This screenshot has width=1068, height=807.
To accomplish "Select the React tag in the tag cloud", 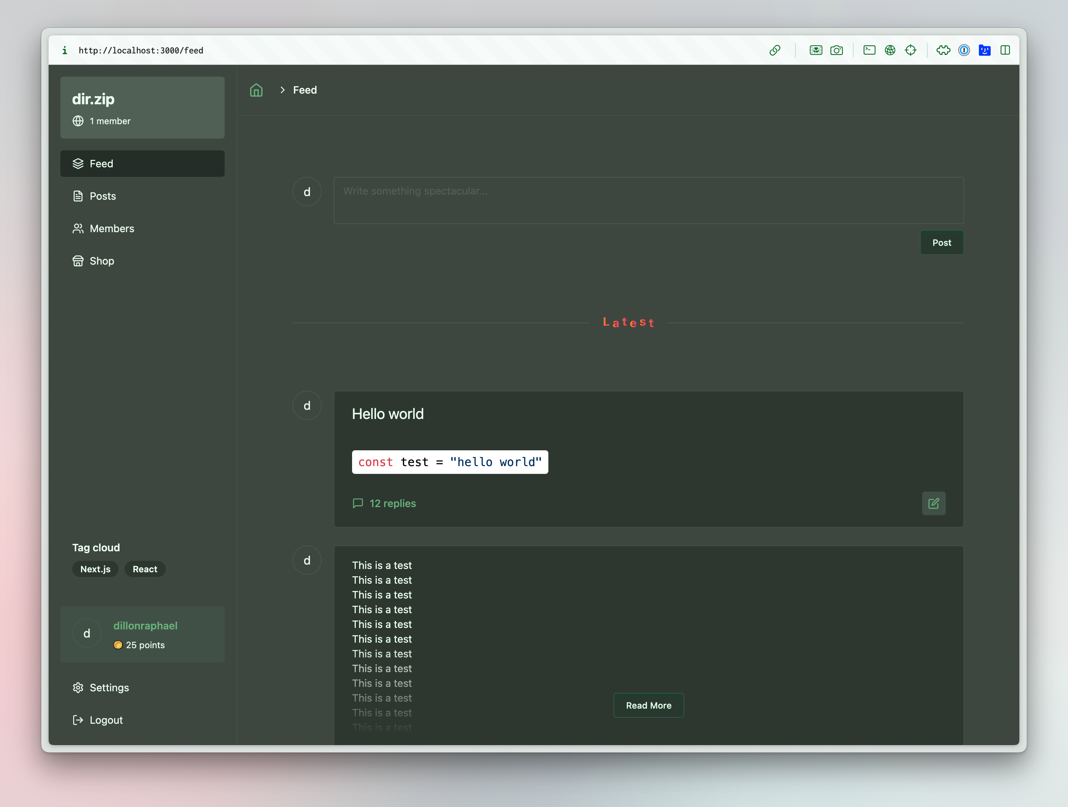I will 145,569.
